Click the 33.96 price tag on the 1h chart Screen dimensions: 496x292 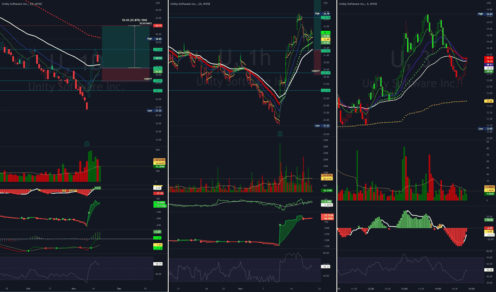click(326, 36)
